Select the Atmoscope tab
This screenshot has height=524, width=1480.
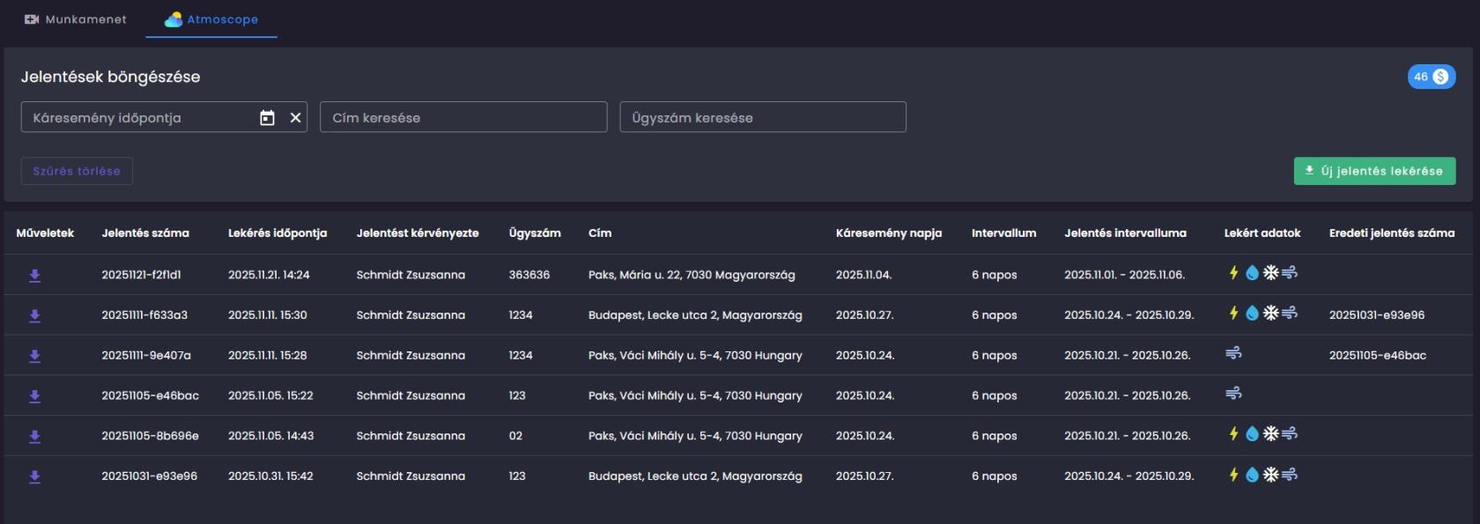coord(211,19)
